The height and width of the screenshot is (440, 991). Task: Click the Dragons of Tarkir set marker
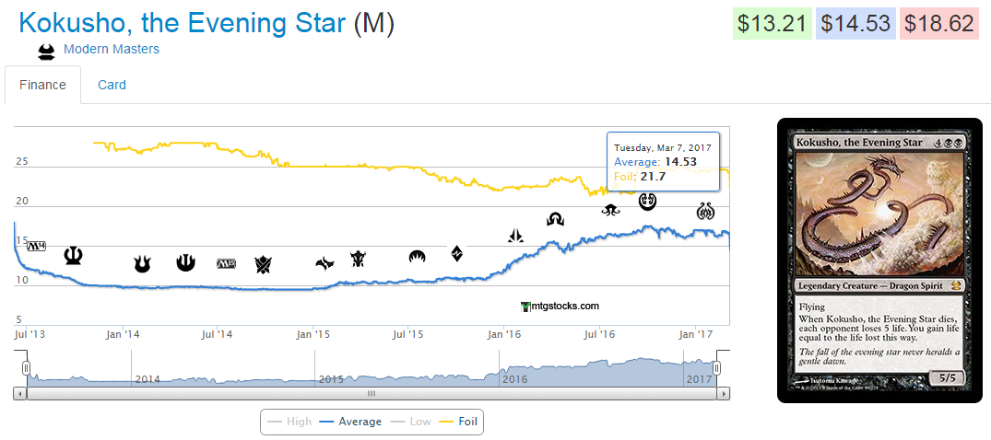pyautogui.click(x=359, y=258)
